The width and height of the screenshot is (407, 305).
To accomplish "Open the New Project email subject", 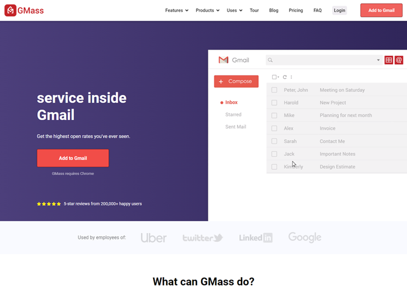I will (333, 103).
